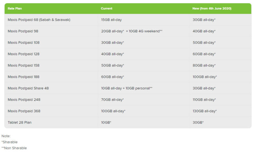Click the 'Note:' label below table
The width and height of the screenshot is (257, 153).
6,136
